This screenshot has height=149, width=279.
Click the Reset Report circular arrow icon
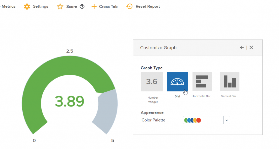point(130,7)
